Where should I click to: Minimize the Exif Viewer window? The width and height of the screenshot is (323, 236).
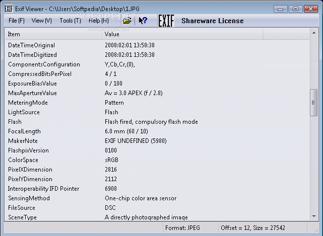280,9
